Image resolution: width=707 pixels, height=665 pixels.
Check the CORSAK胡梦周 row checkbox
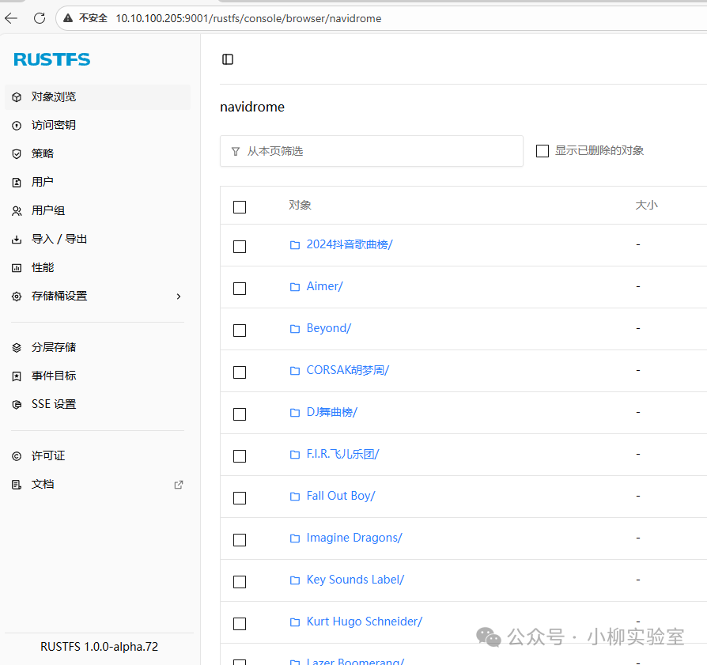click(x=240, y=372)
